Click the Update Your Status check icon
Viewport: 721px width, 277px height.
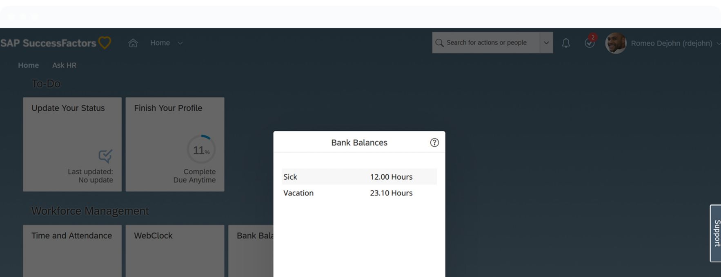tap(105, 156)
